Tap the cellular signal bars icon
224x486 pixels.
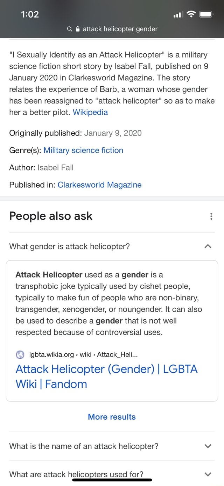click(178, 15)
